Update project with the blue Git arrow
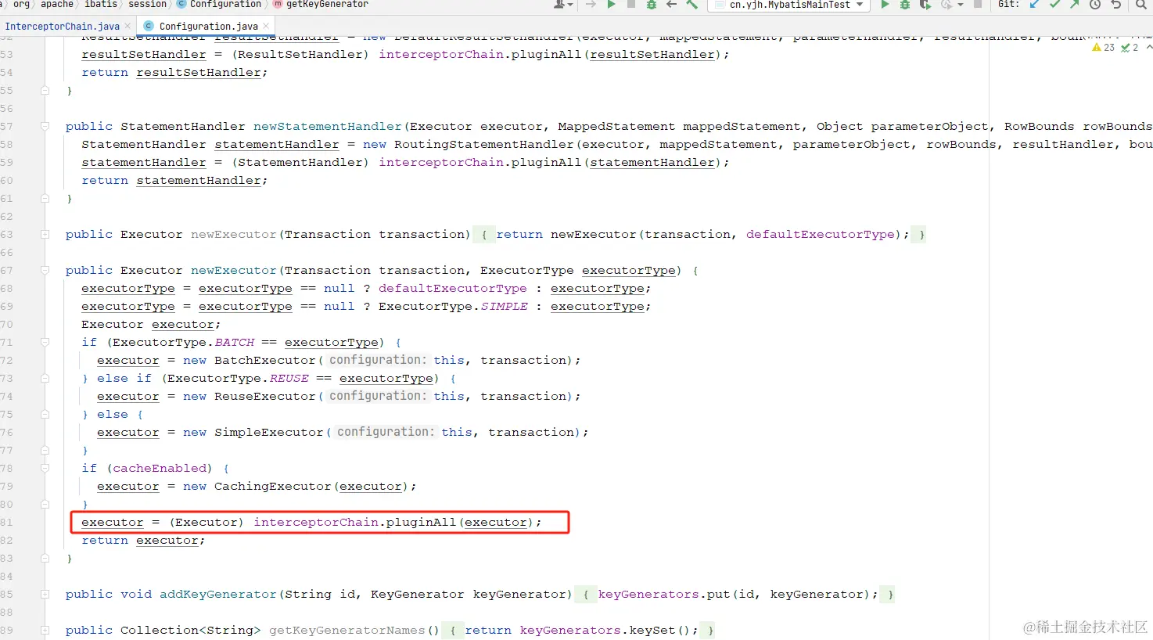The image size is (1153, 640). (1034, 5)
